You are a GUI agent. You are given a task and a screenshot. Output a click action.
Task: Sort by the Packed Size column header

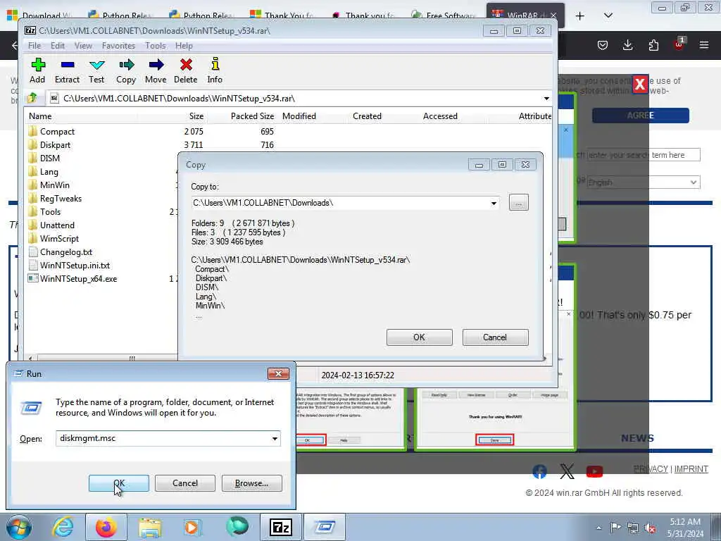(252, 116)
